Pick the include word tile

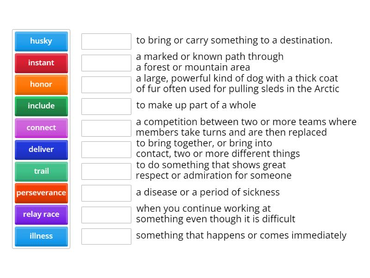pyautogui.click(x=41, y=106)
